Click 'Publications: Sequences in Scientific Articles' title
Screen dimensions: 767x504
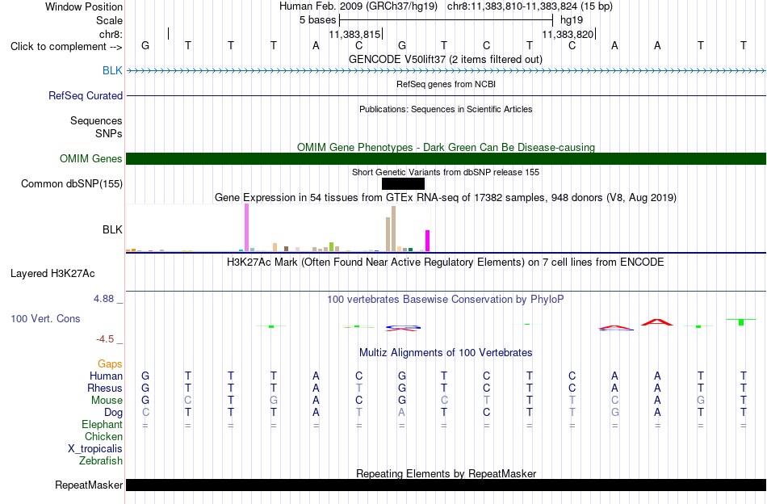[446, 109]
